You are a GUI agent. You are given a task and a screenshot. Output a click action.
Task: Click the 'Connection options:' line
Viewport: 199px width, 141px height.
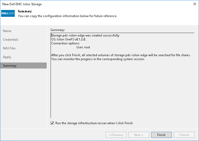(x=65, y=43)
